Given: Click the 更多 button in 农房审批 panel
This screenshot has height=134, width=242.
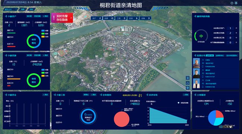Looking at the screenshot, I should 186,95.
